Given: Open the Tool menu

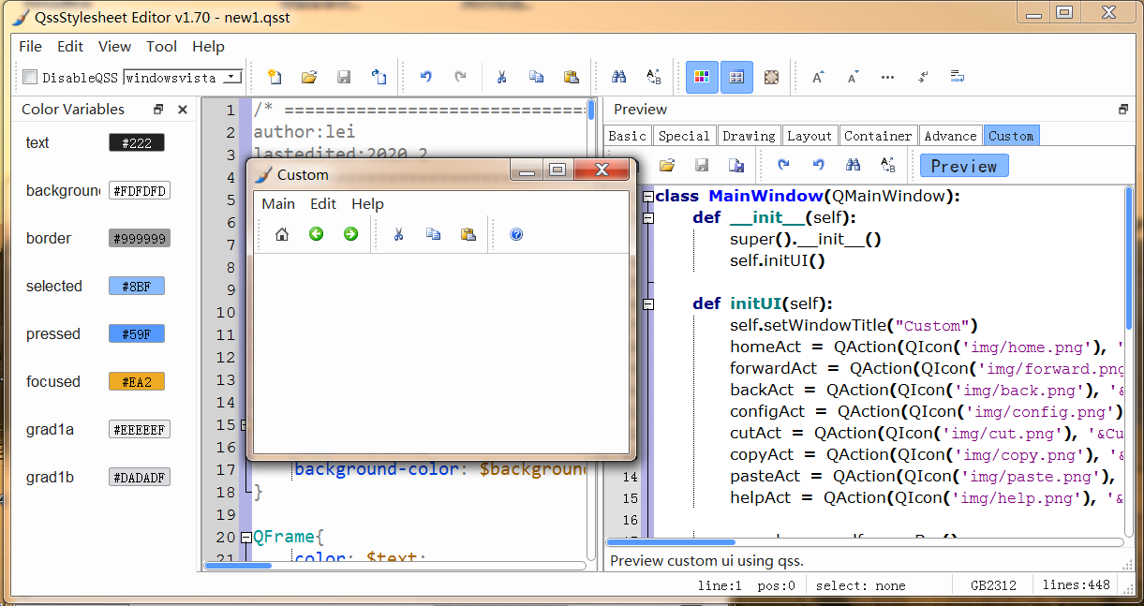Looking at the screenshot, I should (161, 46).
